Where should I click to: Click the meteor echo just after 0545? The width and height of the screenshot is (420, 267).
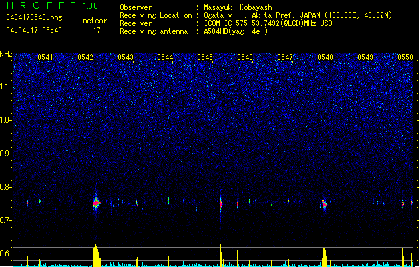(x=221, y=204)
